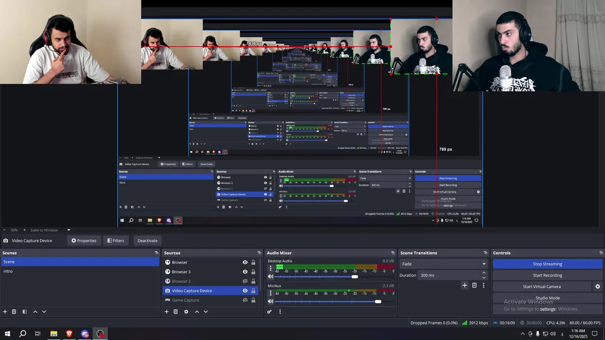Open Mic/Aux options three-dot menu
The image size is (605, 340).
pos(270,293)
